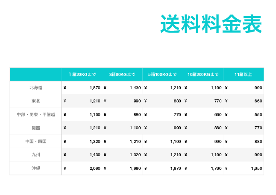The height and width of the screenshot is (195, 276).
Task: Click the 550 price in 中部・関東・甲信越 row
Action: (258, 114)
